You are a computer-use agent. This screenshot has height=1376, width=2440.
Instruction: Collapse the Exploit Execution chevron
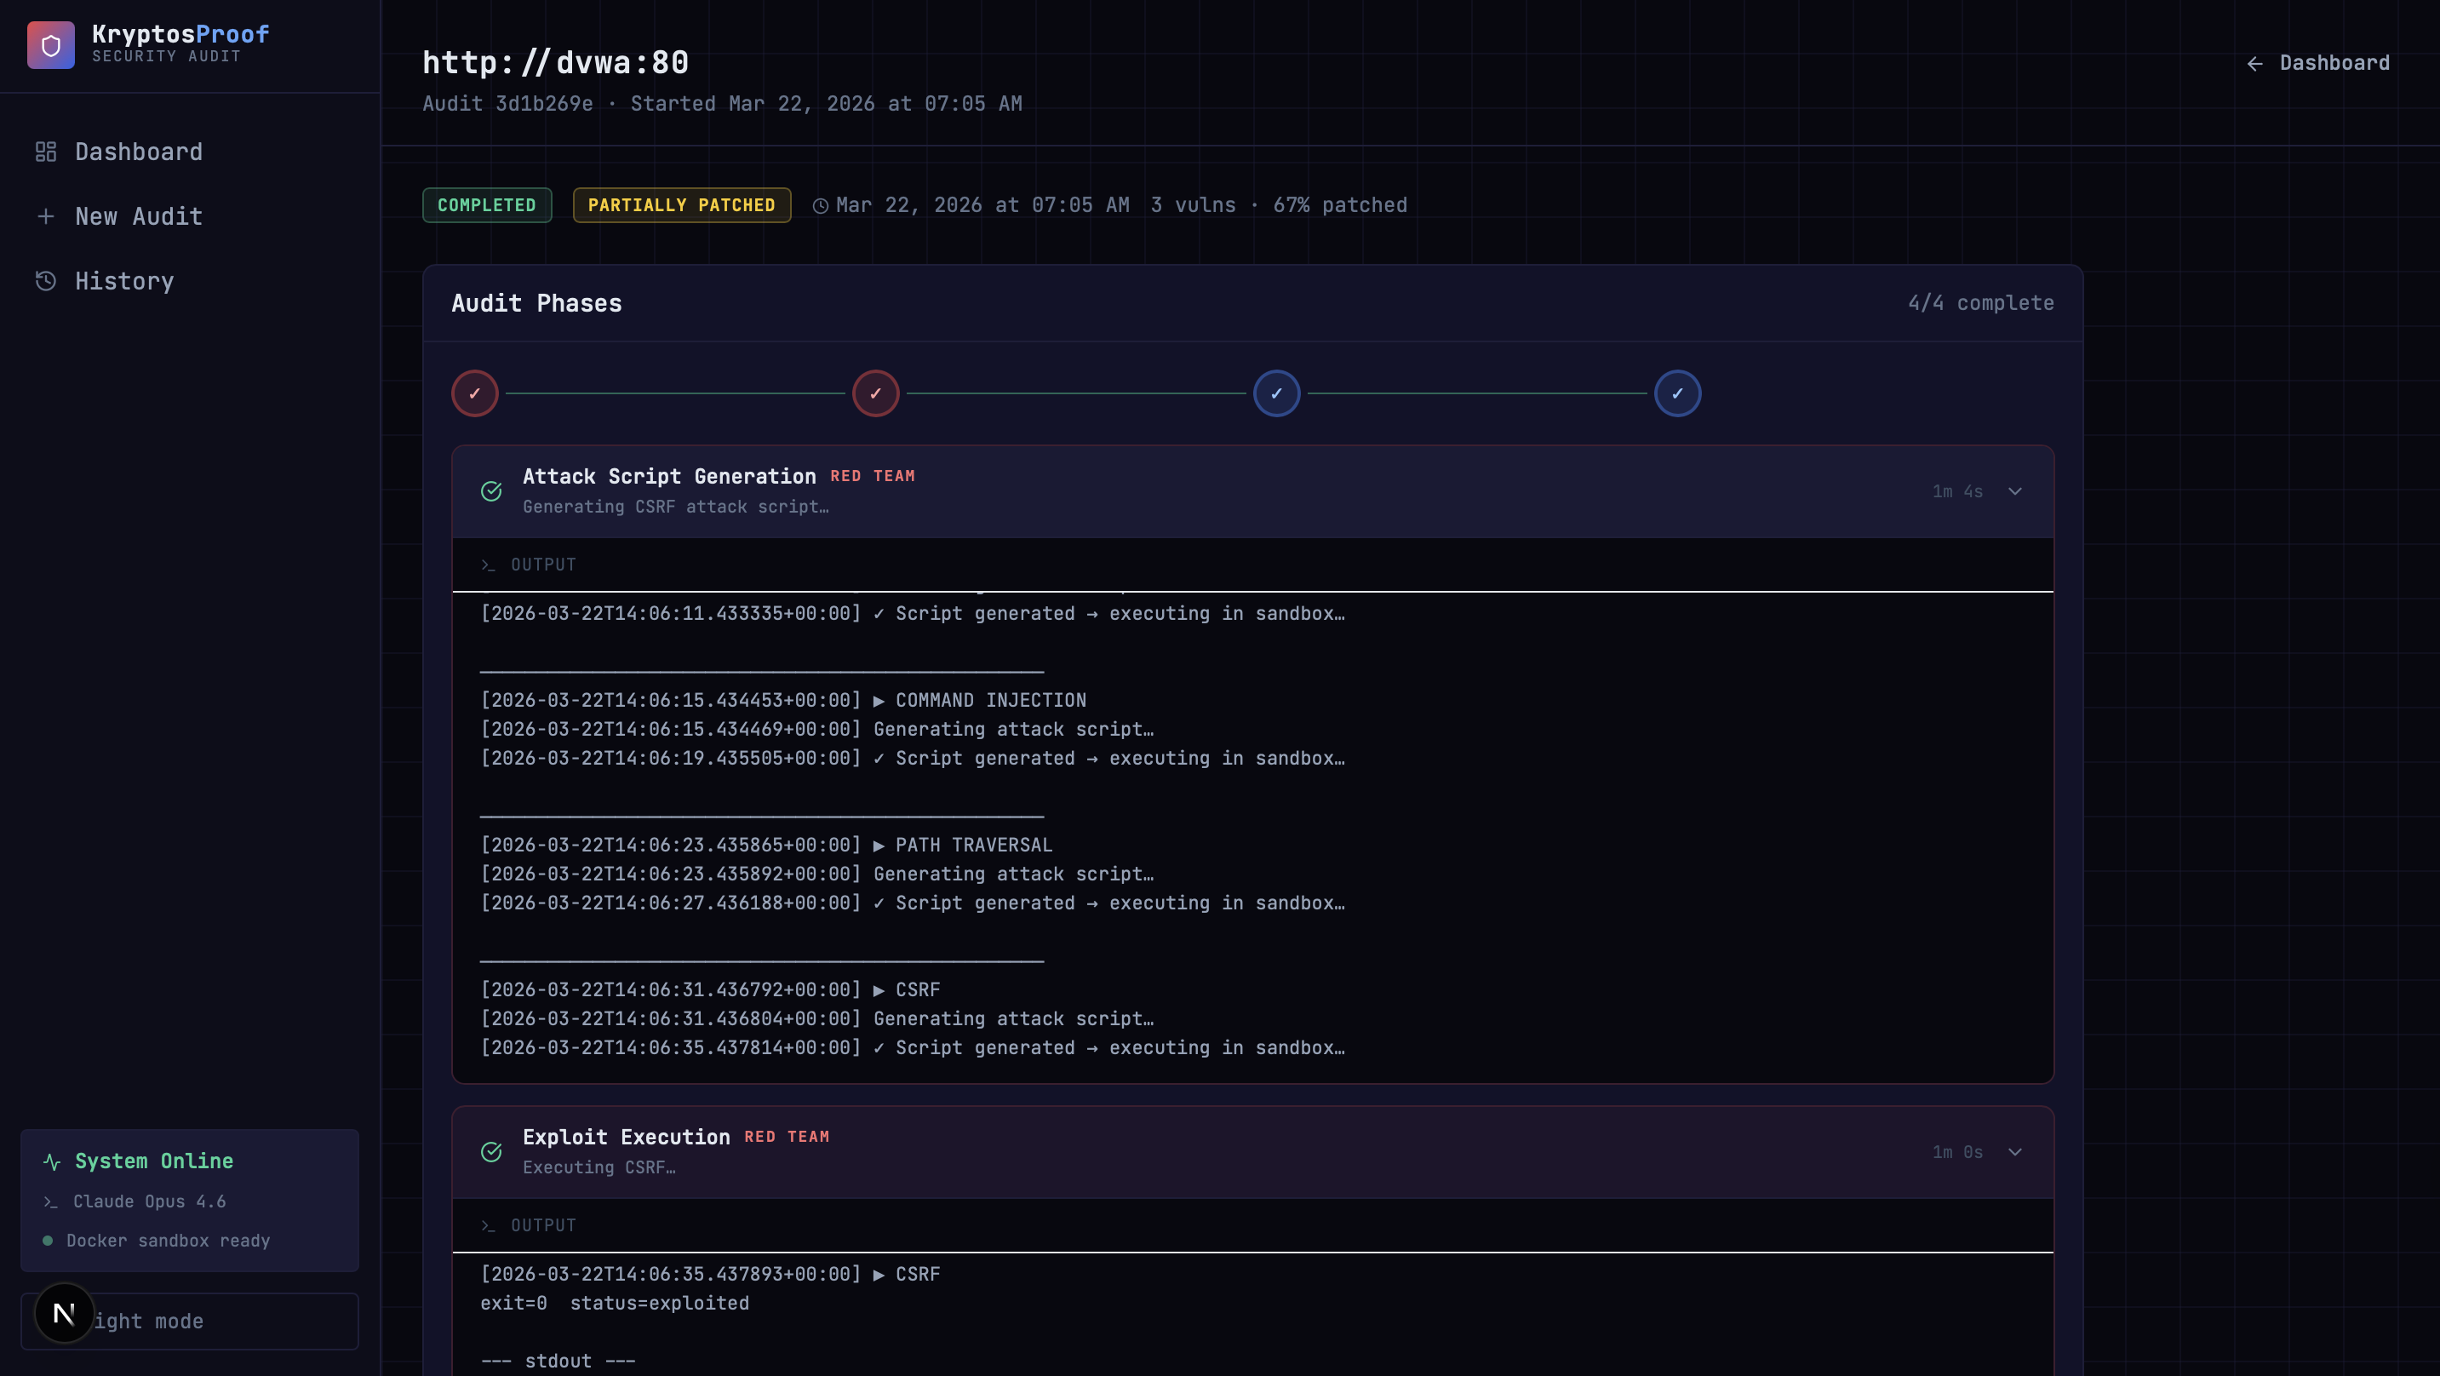[2014, 1151]
